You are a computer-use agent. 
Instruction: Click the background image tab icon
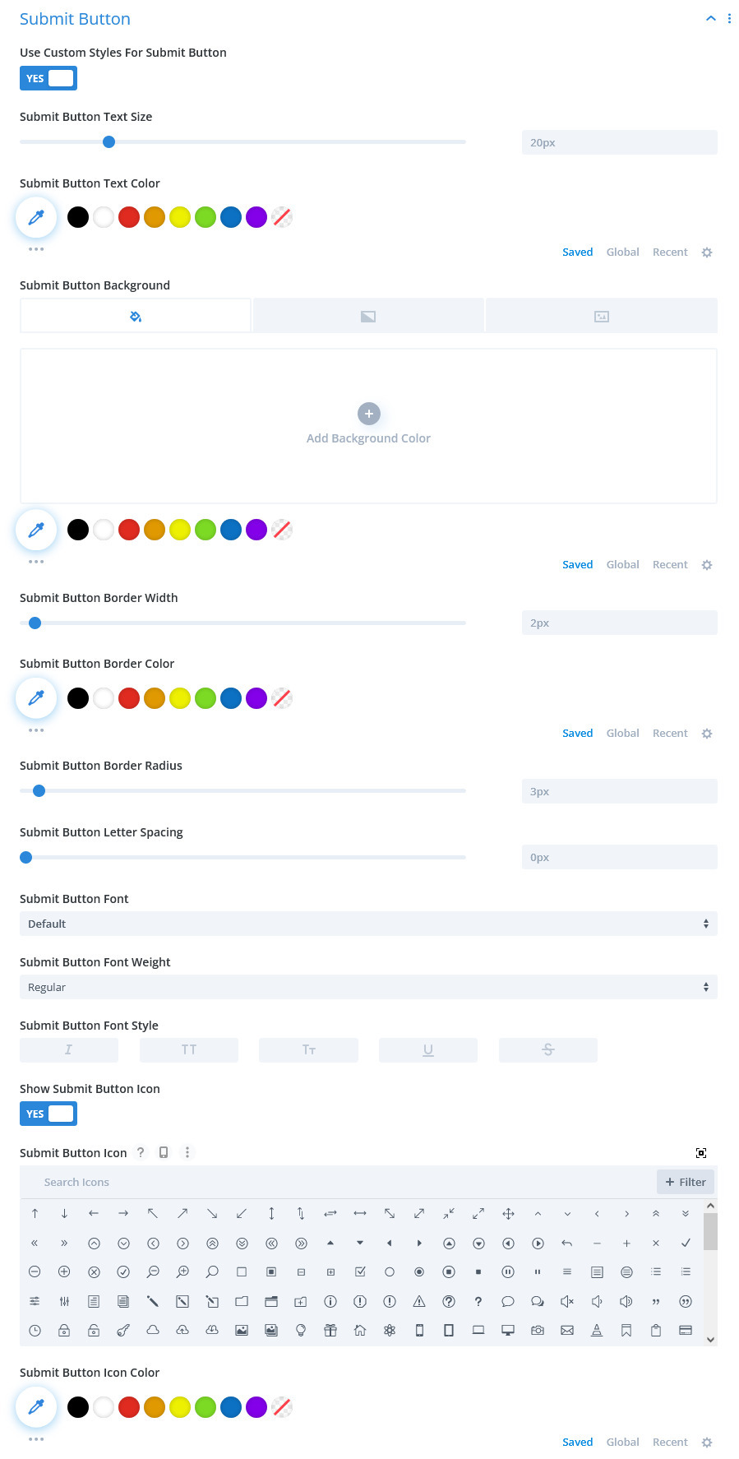pyautogui.click(x=602, y=316)
